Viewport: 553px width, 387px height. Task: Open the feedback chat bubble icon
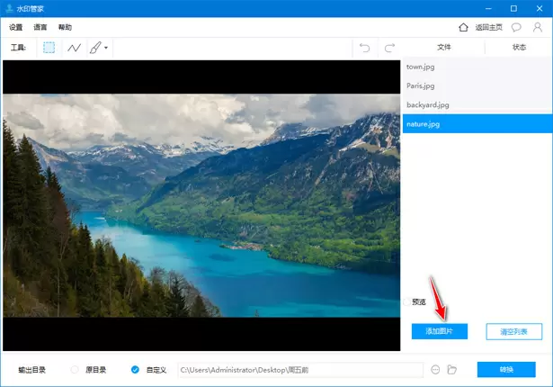click(x=518, y=28)
